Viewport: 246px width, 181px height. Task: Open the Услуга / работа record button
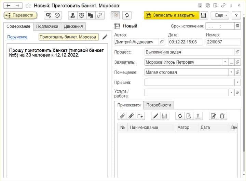point(237,92)
